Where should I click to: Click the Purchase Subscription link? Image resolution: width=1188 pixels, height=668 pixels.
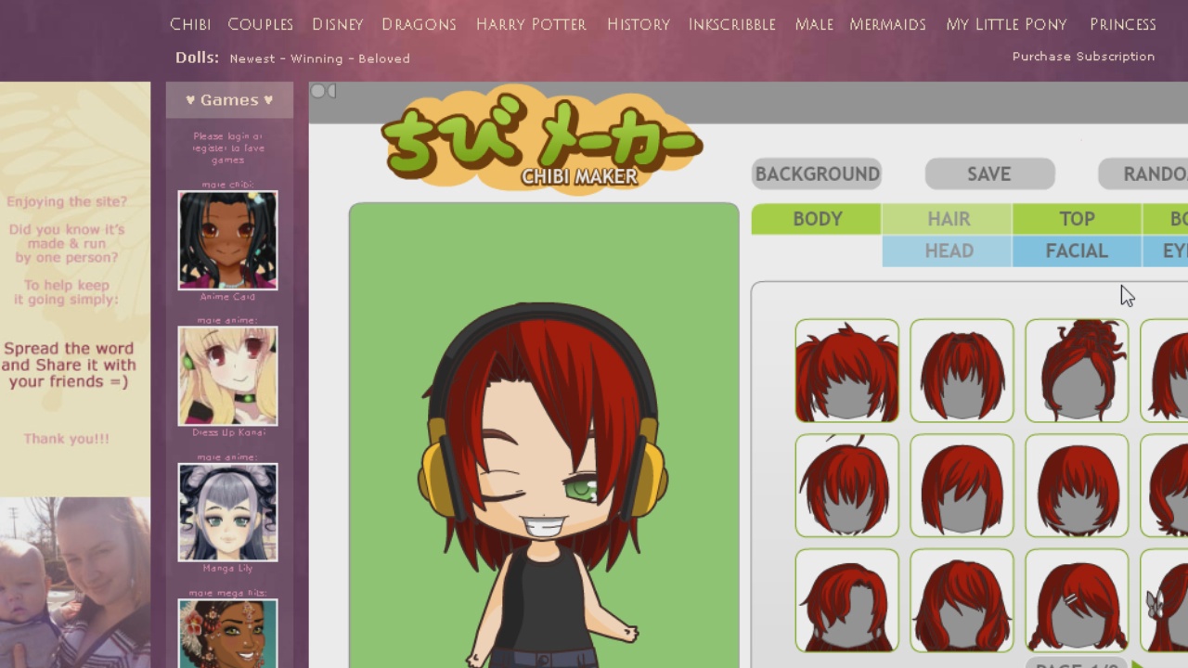tap(1083, 57)
